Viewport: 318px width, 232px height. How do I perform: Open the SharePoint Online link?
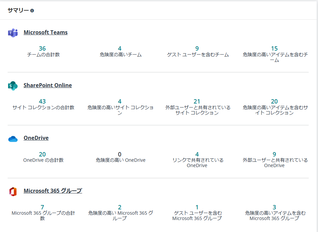pos(48,85)
